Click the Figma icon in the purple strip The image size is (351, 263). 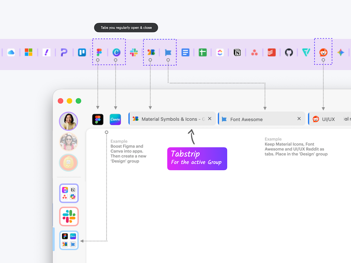(x=99, y=52)
